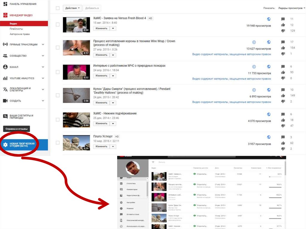
Task: Click the Справка и отзывы button
Action: click(x=16, y=129)
